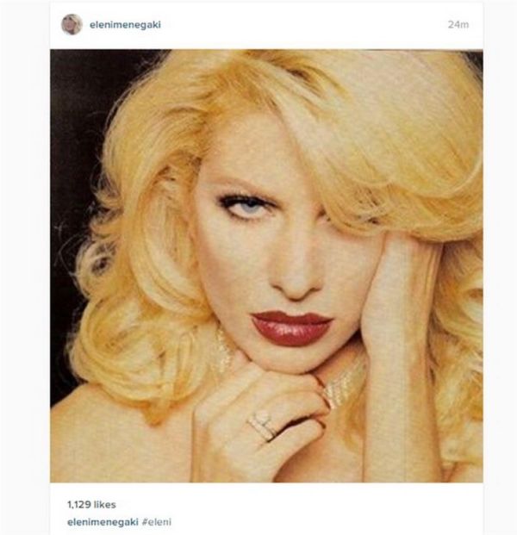Click the bracelet on the wrist in the photo

pos(339,389)
